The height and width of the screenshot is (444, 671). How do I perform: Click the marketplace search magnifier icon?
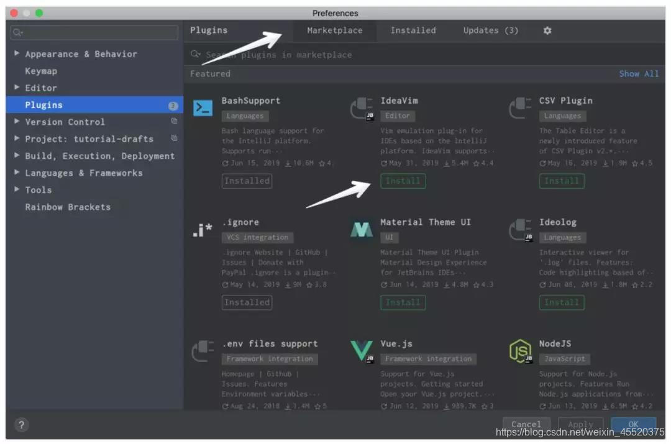pos(196,54)
